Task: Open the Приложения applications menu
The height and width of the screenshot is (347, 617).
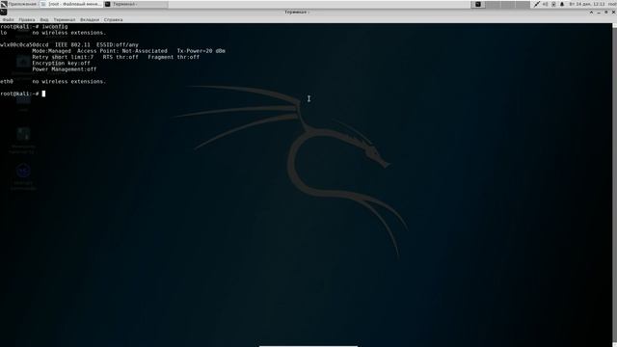Action: (19, 4)
